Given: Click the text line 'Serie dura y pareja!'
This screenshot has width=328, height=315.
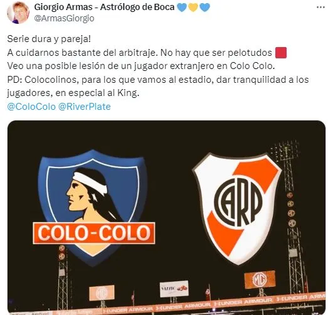Looking at the screenshot, I should [49, 39].
